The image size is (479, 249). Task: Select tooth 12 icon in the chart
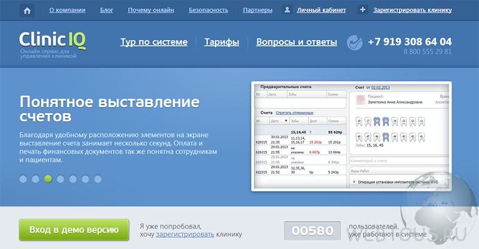tap(413, 122)
